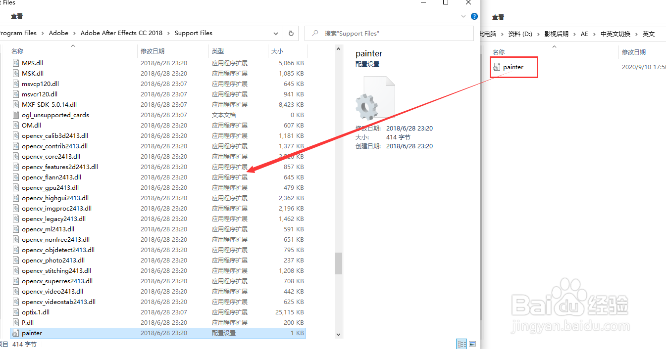Click the msvcp120.dll file icon
Viewport: 666px width, 349px height.
[16, 84]
